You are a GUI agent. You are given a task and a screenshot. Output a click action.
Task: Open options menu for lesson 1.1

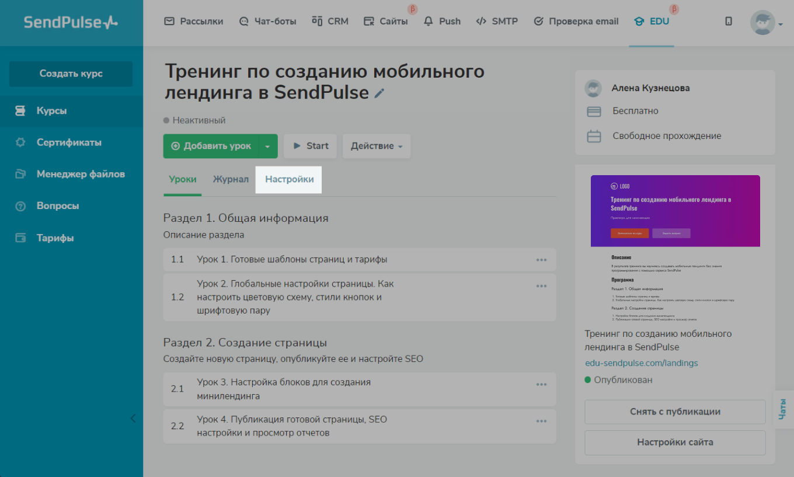[x=541, y=260]
